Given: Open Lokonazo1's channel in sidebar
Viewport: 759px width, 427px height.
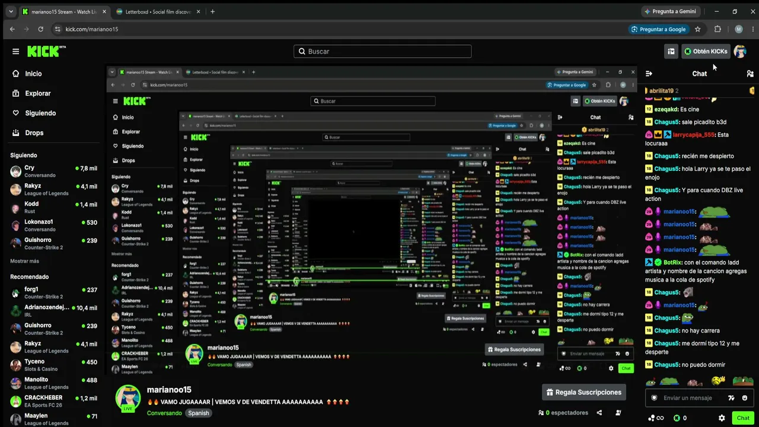Looking at the screenshot, I should (x=53, y=225).
